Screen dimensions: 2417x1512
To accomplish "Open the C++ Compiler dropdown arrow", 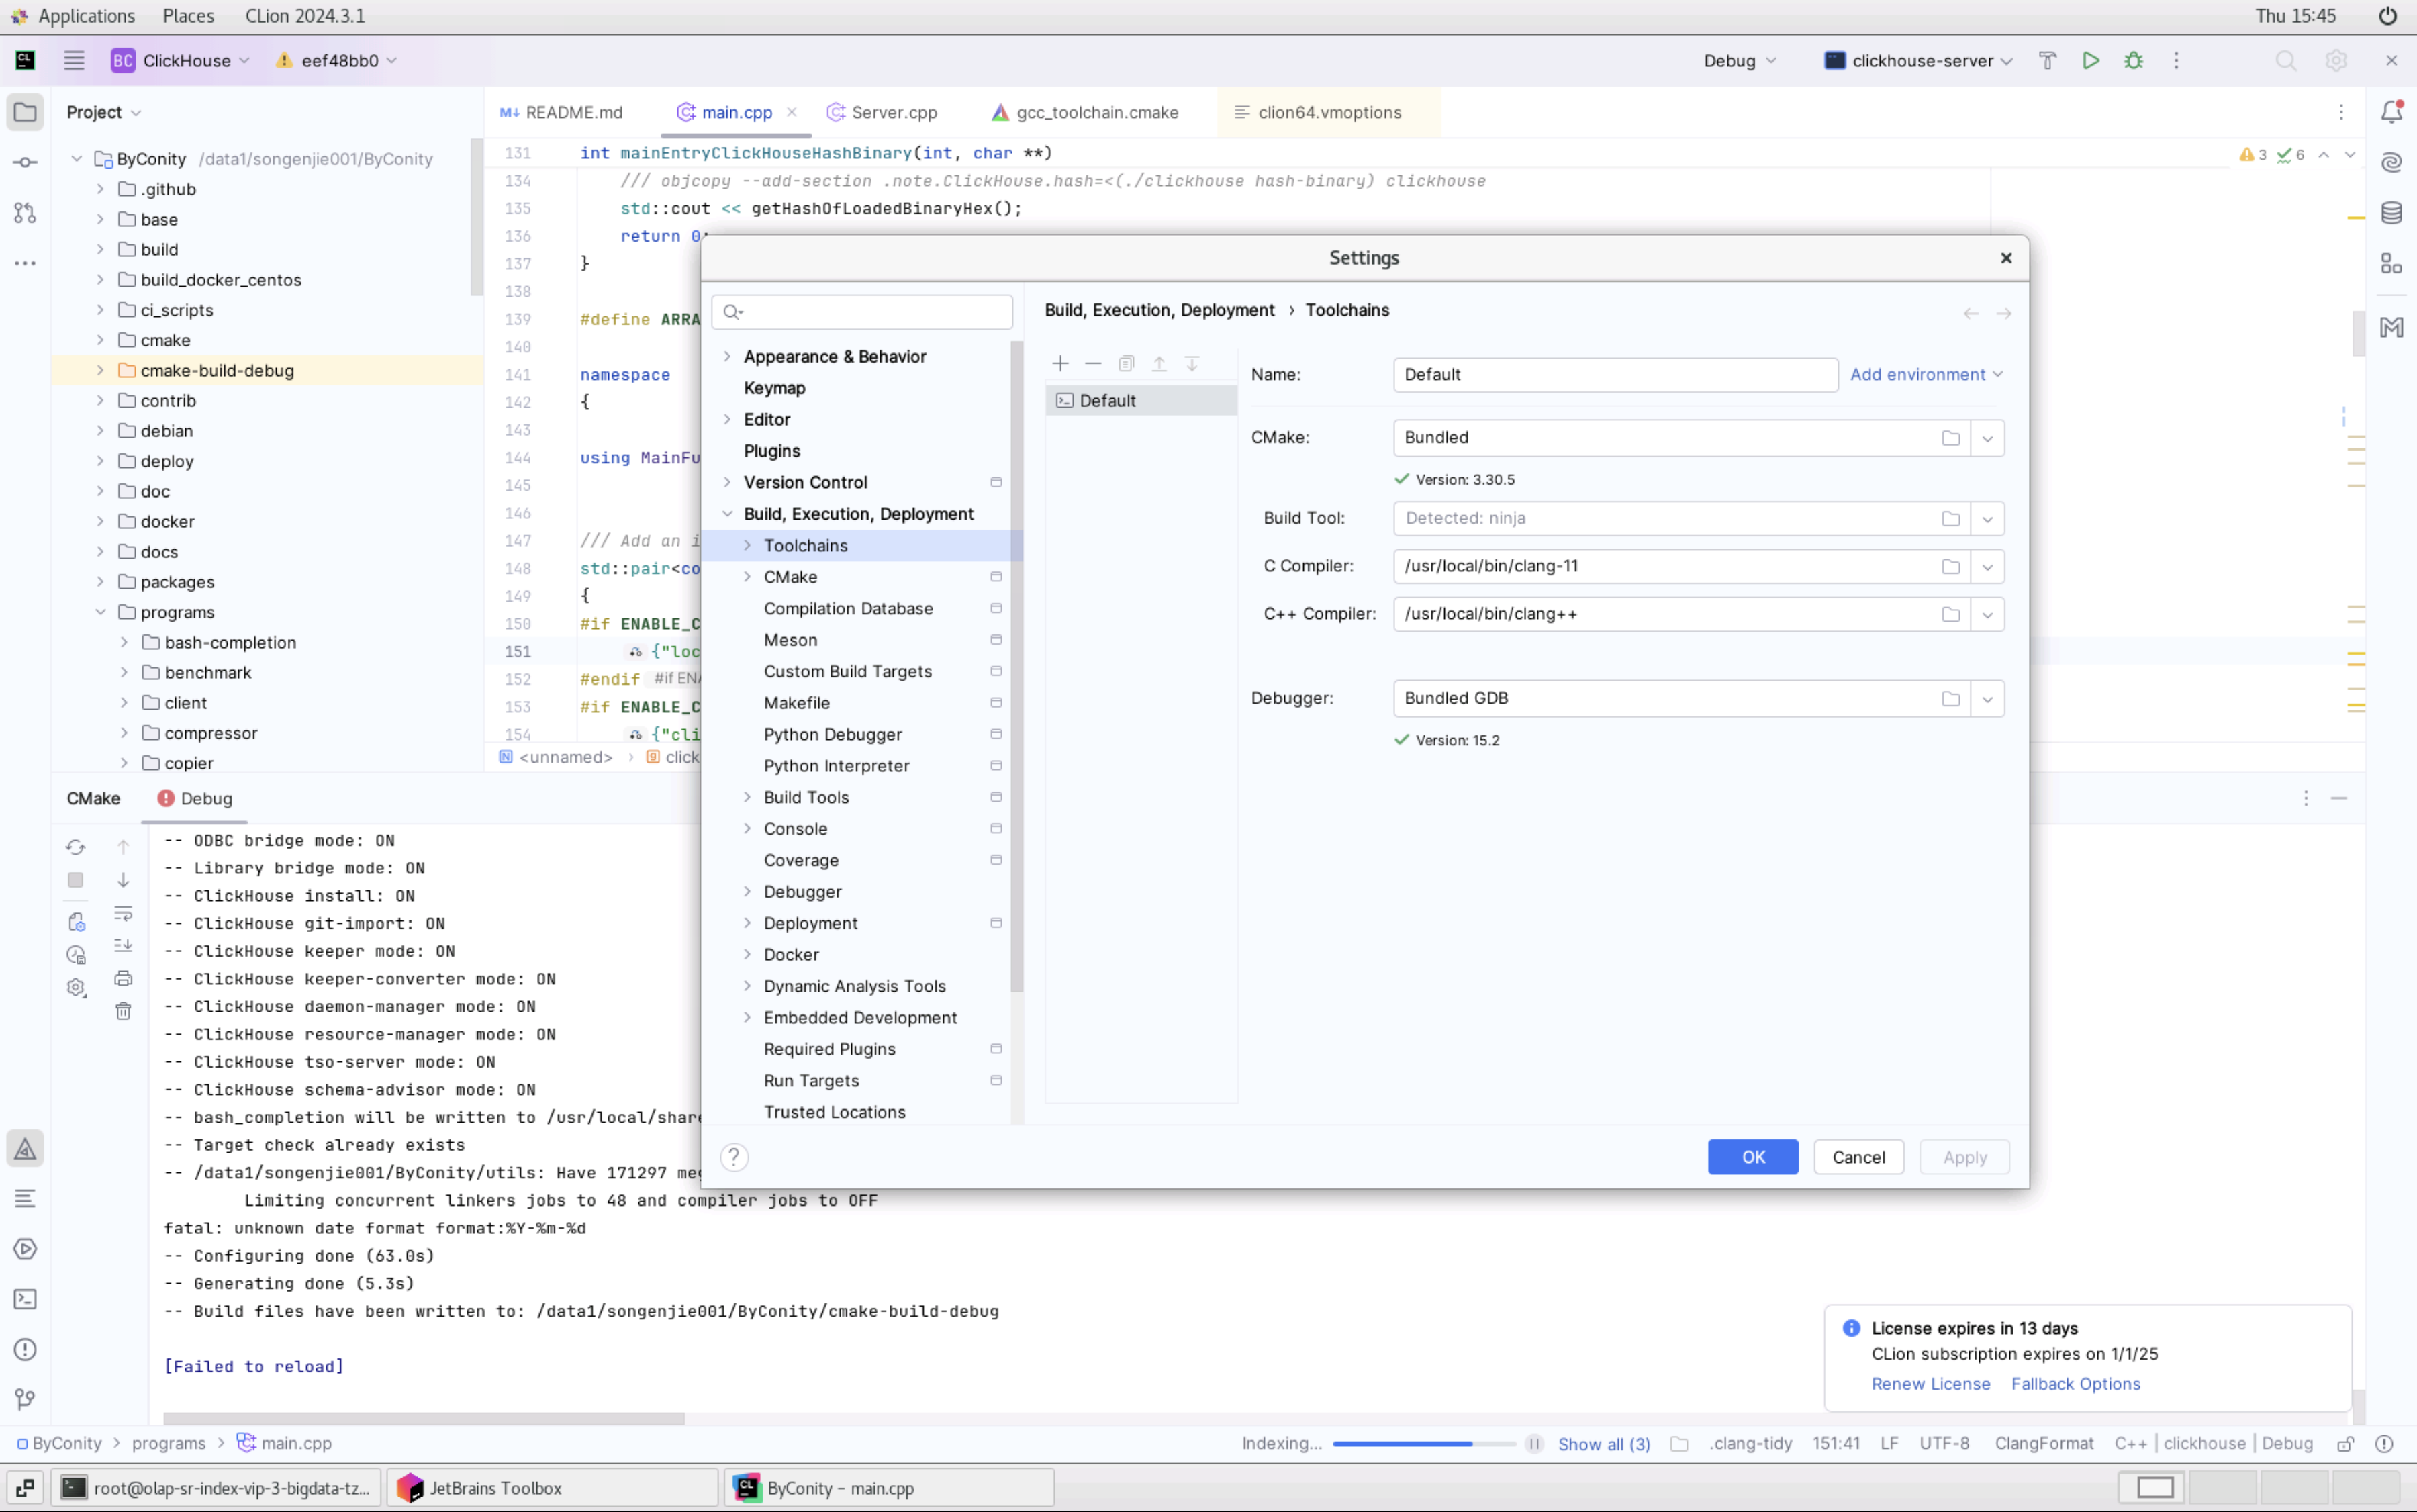I will point(1987,615).
